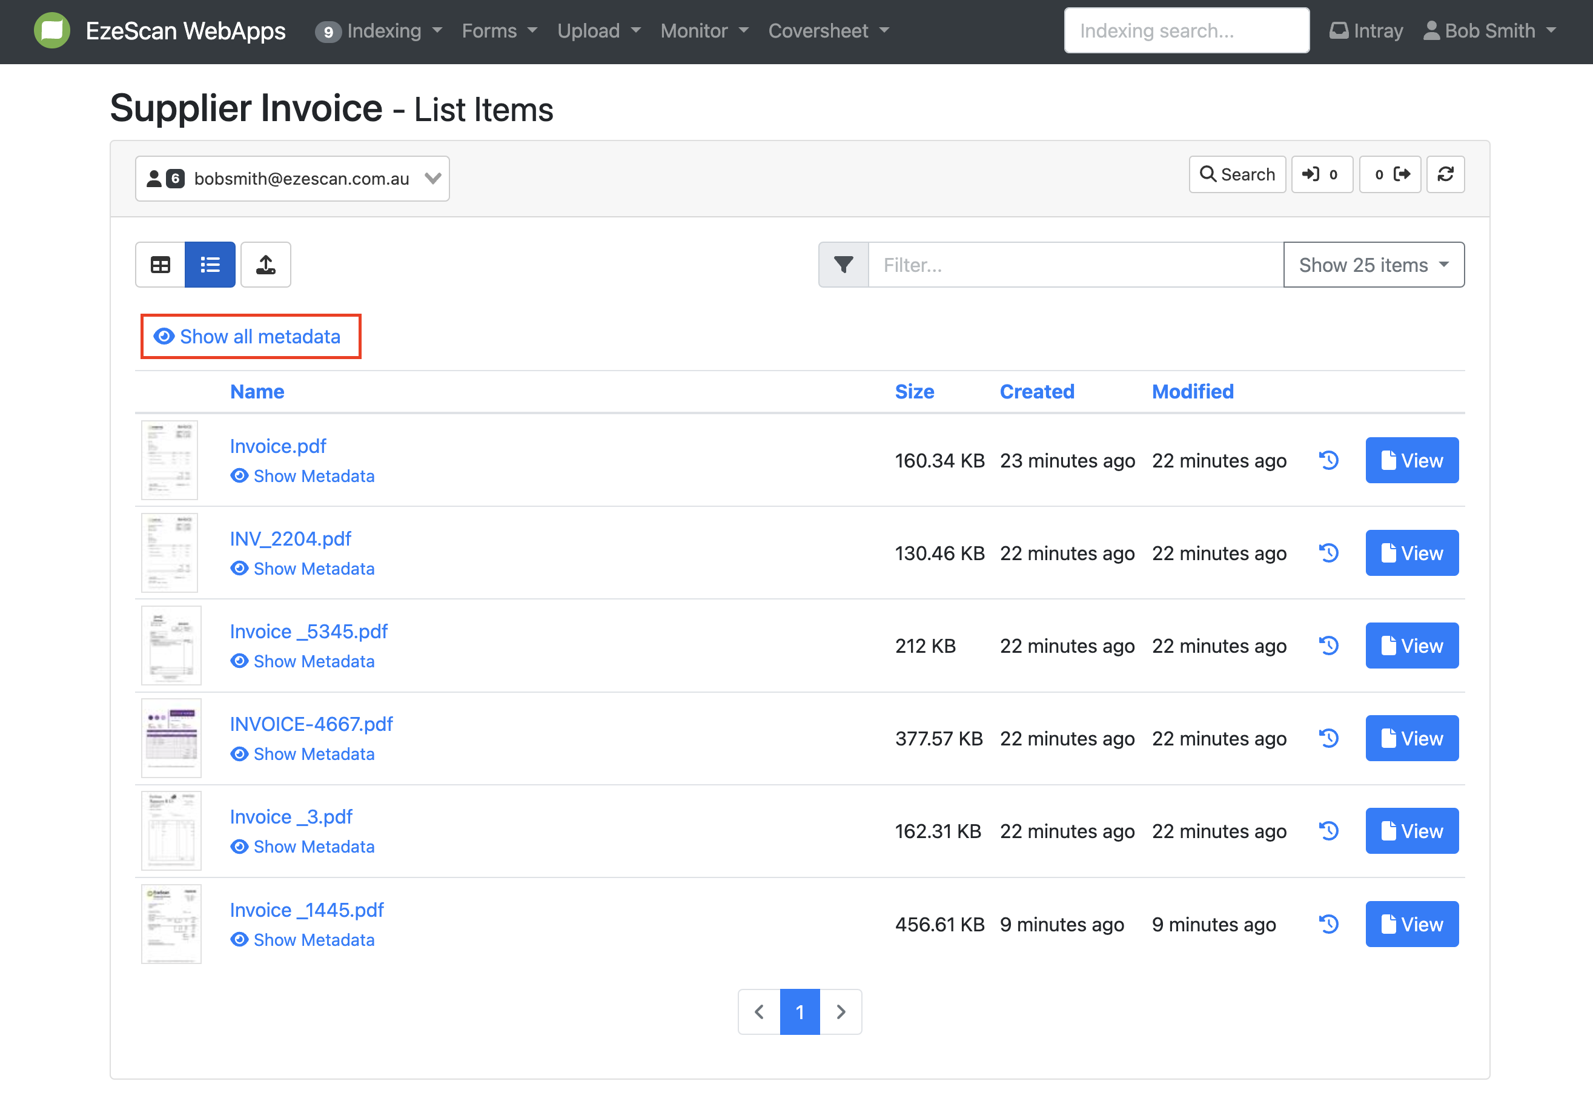Image resolution: width=1593 pixels, height=1113 pixels.
Task: Switch to grid thumbnail view
Action: pos(161,265)
